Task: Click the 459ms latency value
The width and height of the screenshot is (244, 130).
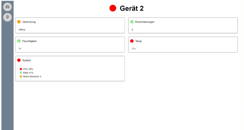Action: [x=22, y=30]
